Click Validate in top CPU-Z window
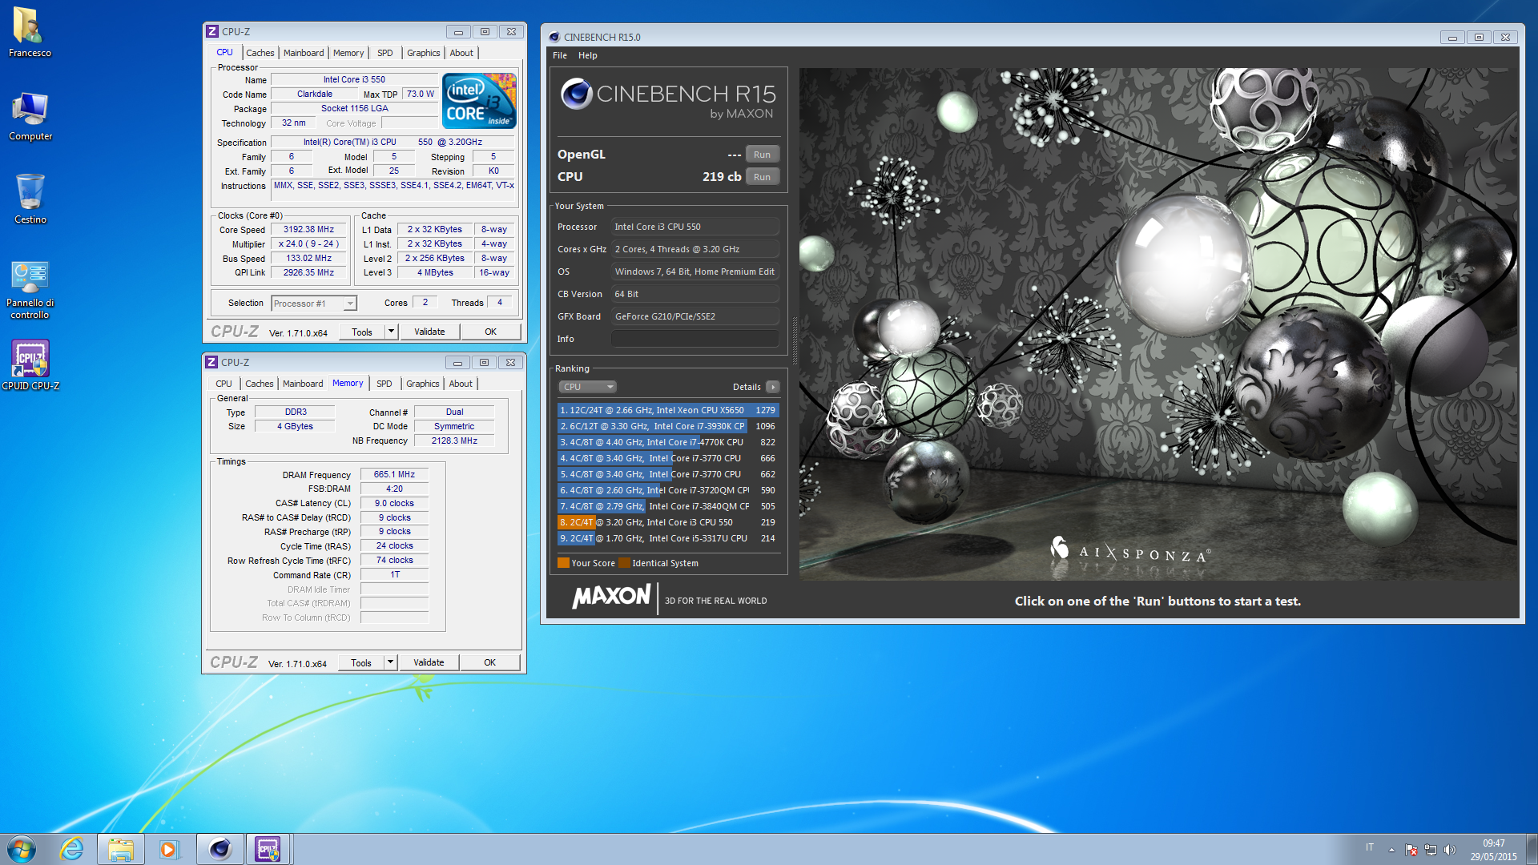The width and height of the screenshot is (1538, 865). click(x=429, y=332)
